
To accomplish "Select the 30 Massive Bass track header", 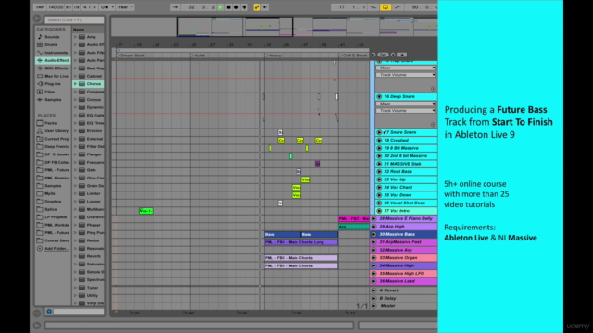I will coord(404,234).
